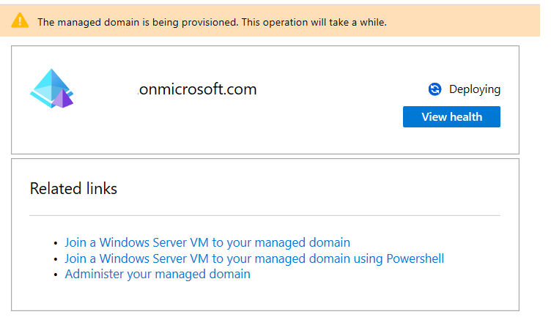Click the bullet beside the first related link
Screen dimensions: 551x328
tap(56, 243)
